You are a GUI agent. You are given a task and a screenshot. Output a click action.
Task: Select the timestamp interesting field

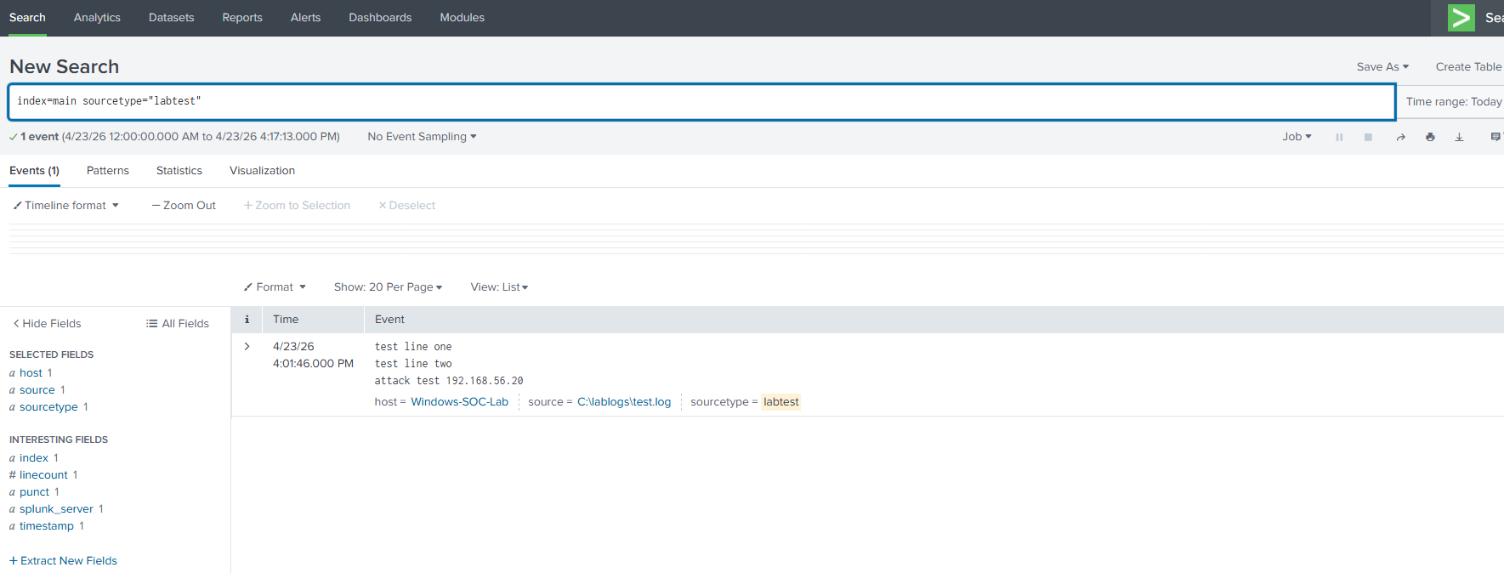47,526
